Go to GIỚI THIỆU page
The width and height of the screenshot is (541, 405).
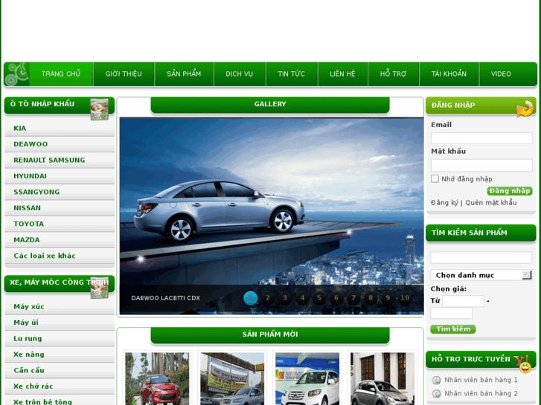point(124,74)
